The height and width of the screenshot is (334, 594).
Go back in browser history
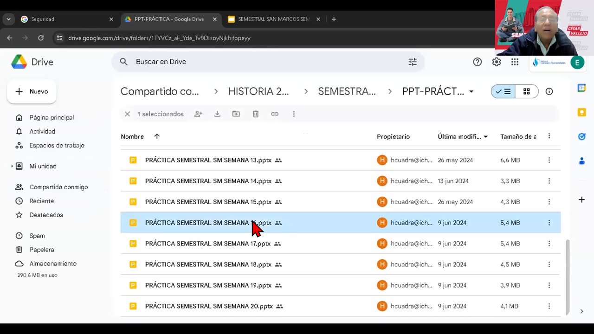click(10, 38)
